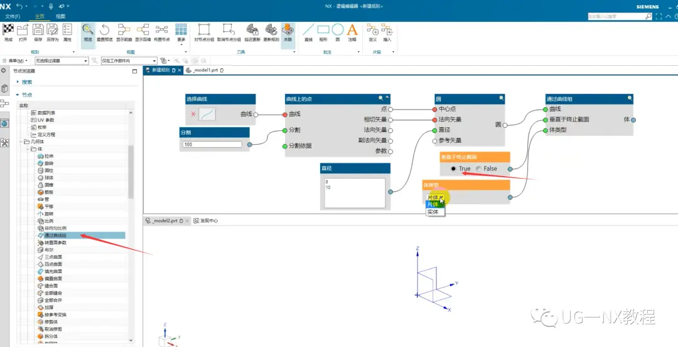Click the 完成 checkered-flag icon

[8, 30]
